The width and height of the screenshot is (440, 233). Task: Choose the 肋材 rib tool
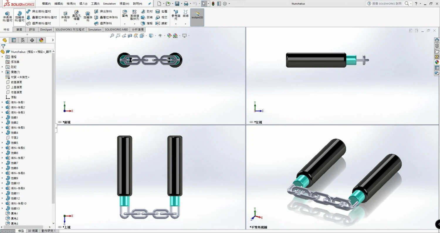pos(147,11)
